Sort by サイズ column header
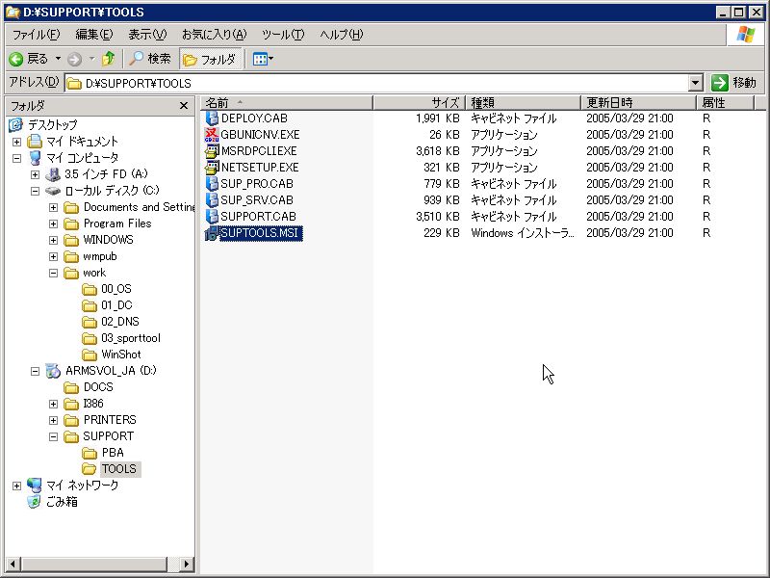770x578 pixels. 419,103
